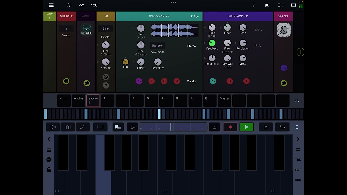Open the question mark help

(254, 5)
